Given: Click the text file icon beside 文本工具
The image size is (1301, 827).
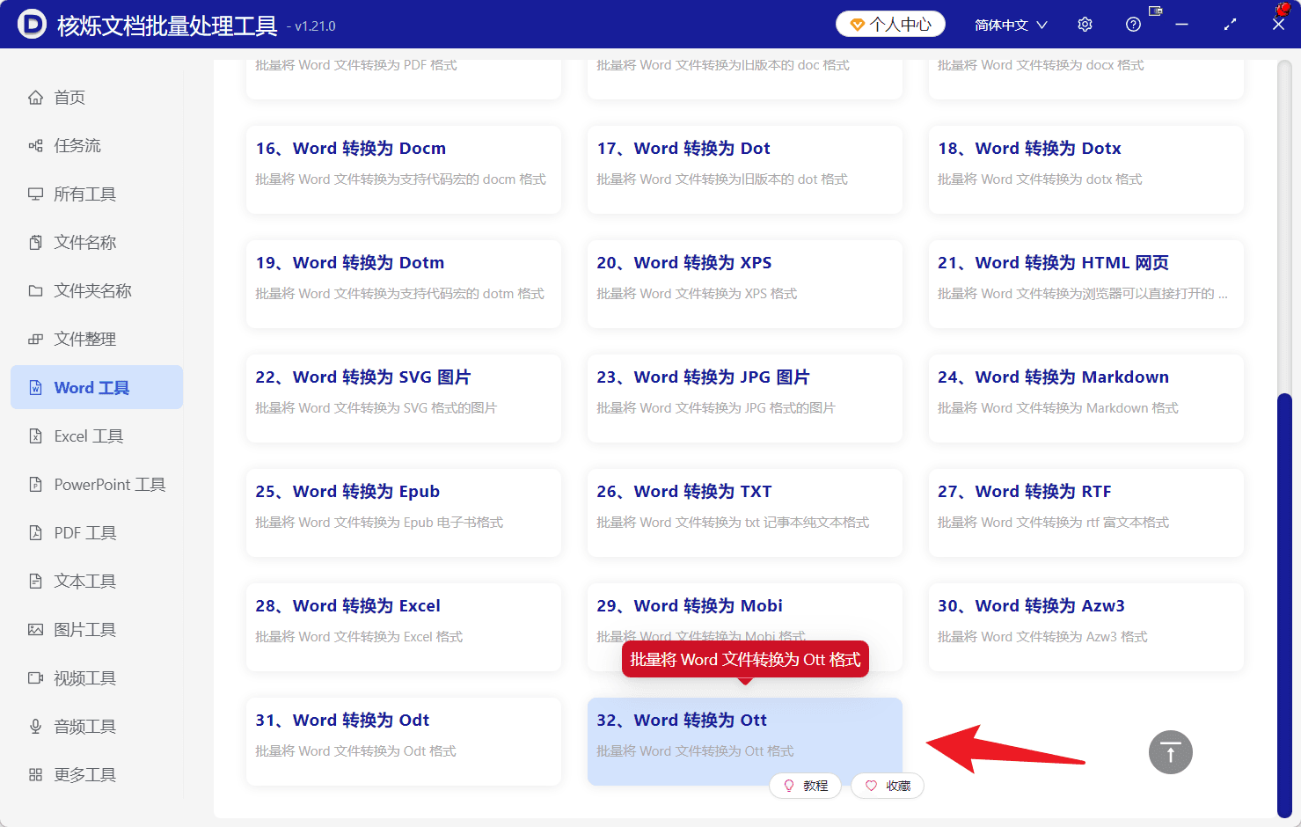Looking at the screenshot, I should pyautogui.click(x=35, y=582).
